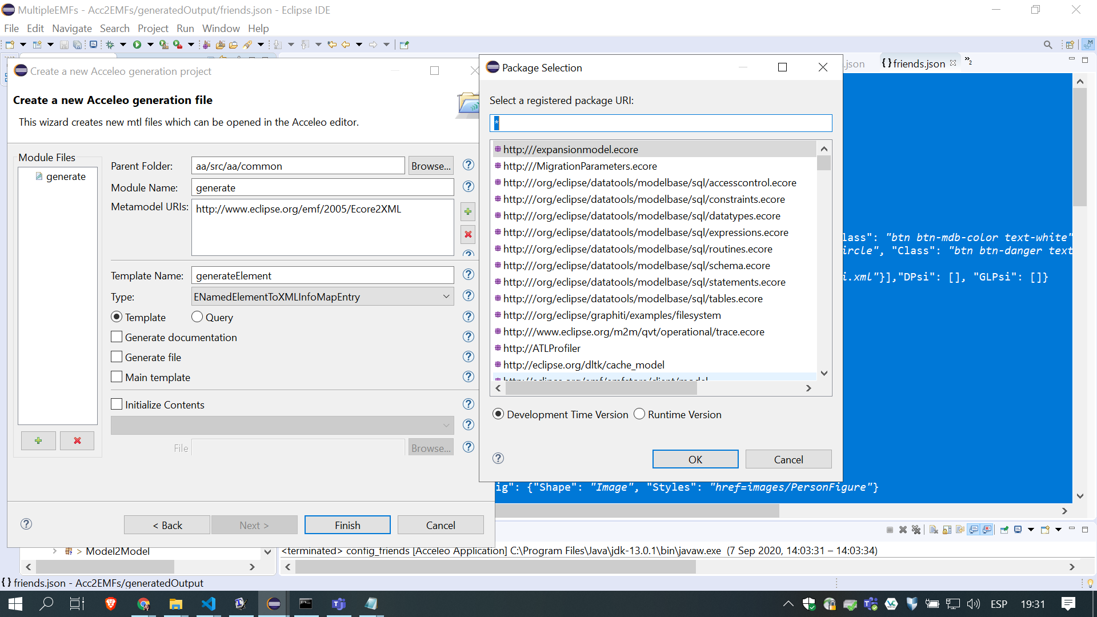The height and width of the screenshot is (617, 1097).
Task: Show hidden editor tabs chevron list
Action: point(968,61)
